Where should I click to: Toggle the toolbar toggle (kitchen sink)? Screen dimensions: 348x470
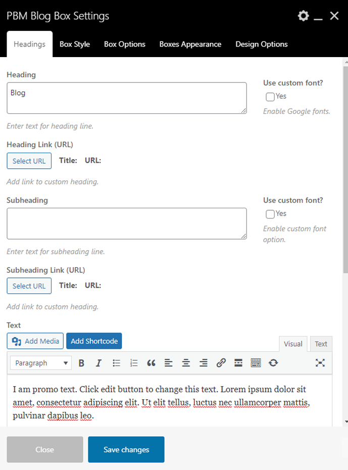pos(256,363)
